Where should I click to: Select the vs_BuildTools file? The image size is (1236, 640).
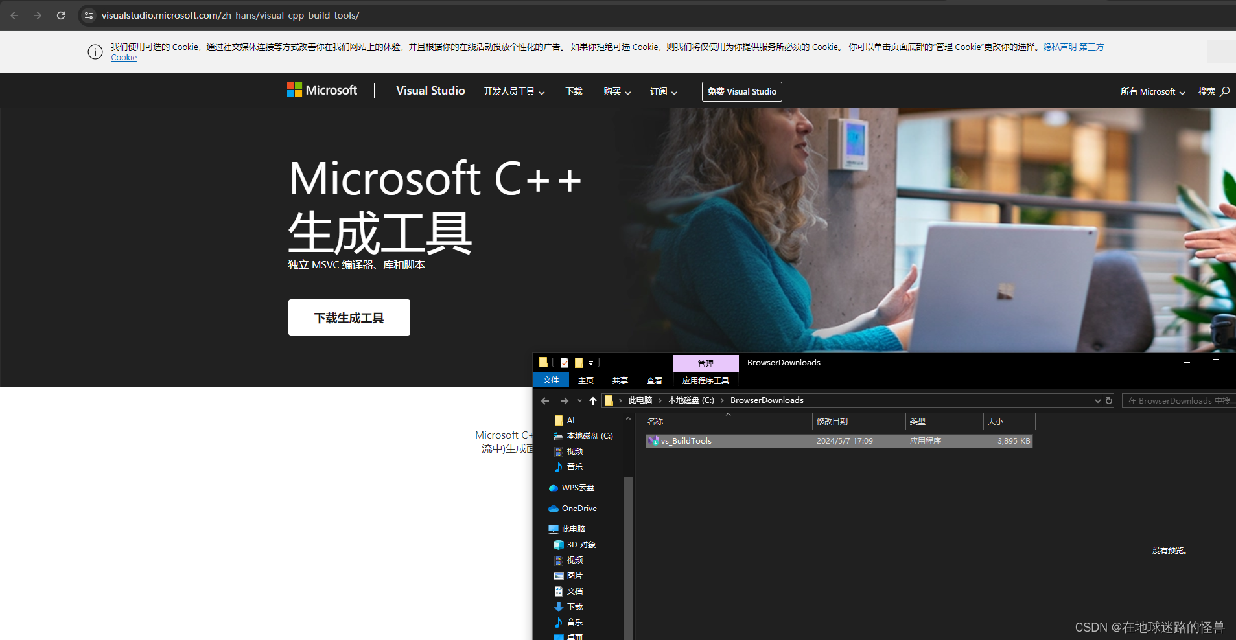coord(839,441)
